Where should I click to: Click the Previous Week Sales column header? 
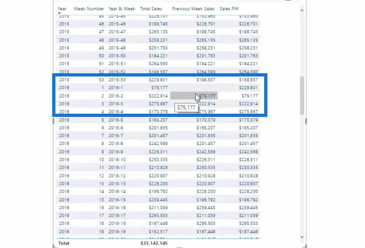click(193, 9)
